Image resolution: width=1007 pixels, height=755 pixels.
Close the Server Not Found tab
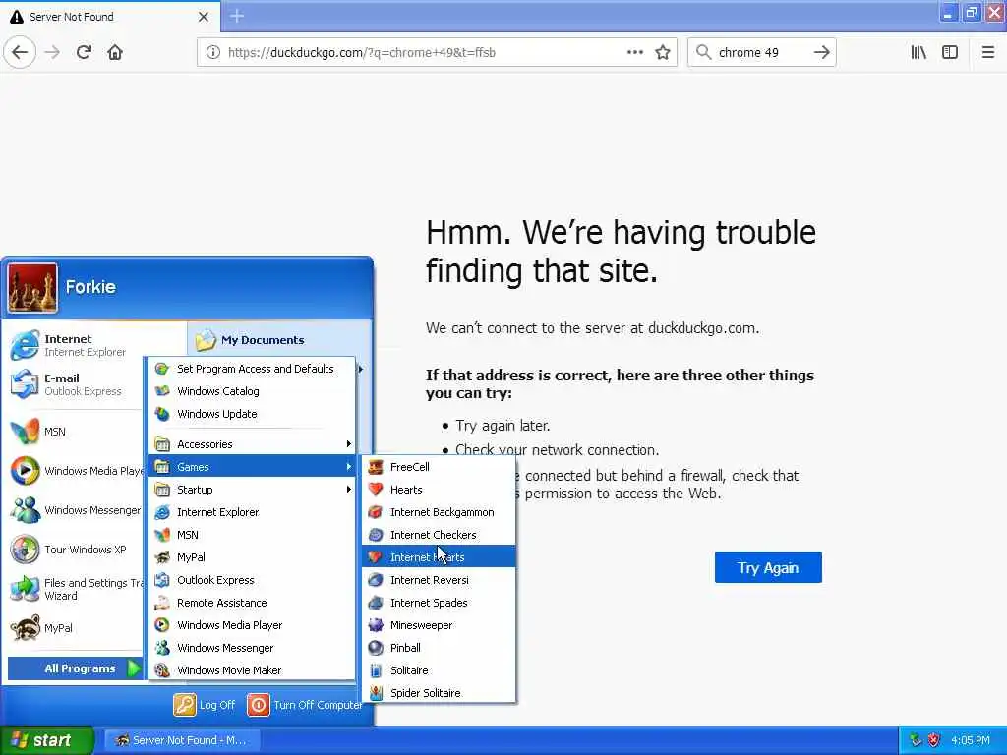tap(203, 17)
